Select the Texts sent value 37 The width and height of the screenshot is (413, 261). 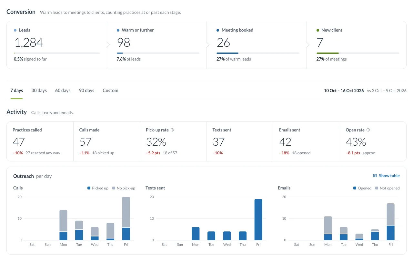pos(218,142)
